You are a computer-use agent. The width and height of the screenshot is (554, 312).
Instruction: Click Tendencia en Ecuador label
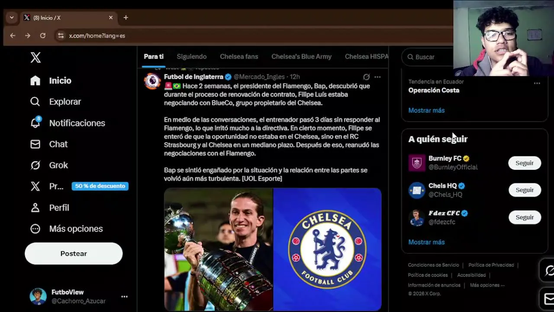pyautogui.click(x=436, y=82)
